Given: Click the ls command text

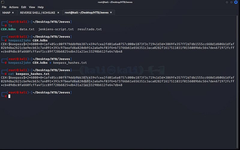Looking at the screenshot, I should pyautogui.click(x=10, y=25).
